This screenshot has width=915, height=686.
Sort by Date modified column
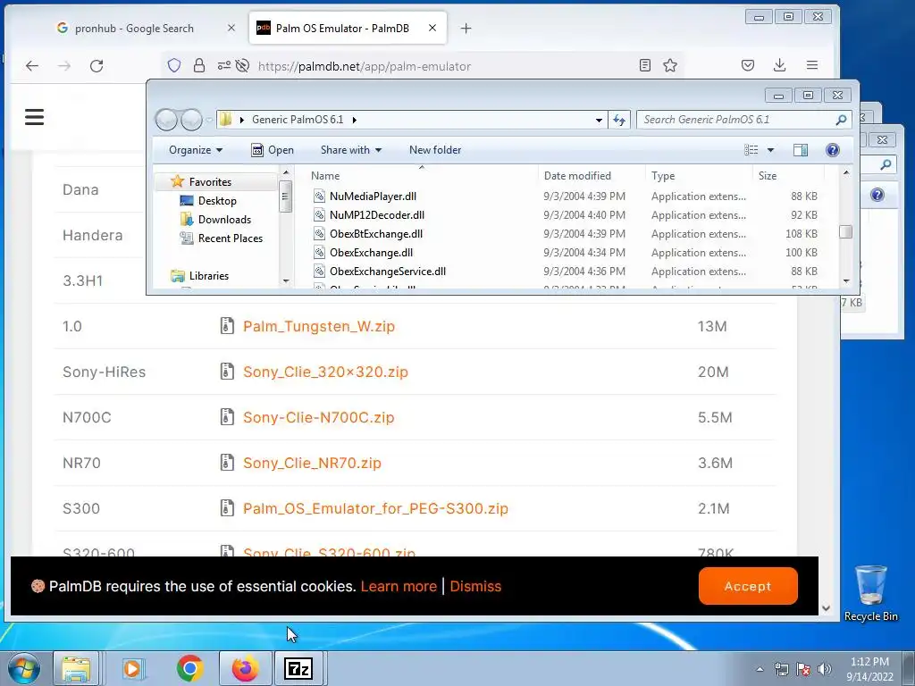577,176
